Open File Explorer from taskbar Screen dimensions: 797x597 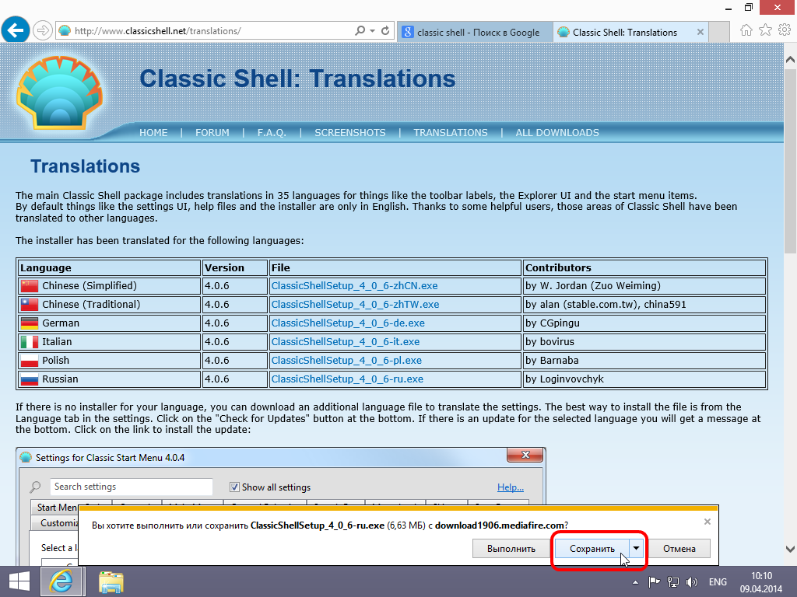[x=111, y=581]
